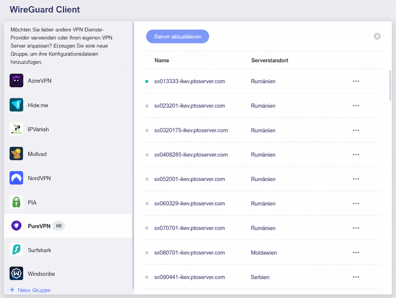Image resolution: width=396 pixels, height=298 pixels.
Task: Select server sx023201-ikev.ptoserver.com
Action: click(x=190, y=106)
